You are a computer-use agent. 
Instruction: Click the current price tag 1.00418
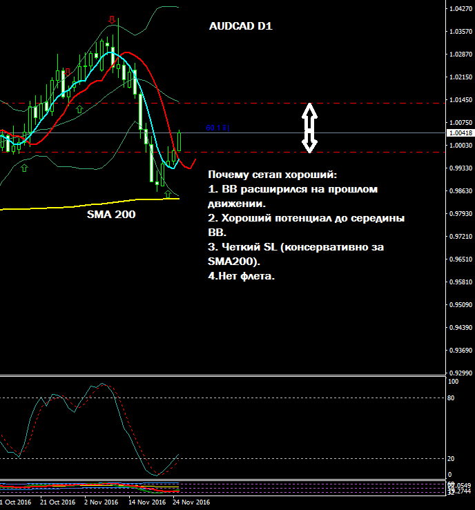(461, 133)
